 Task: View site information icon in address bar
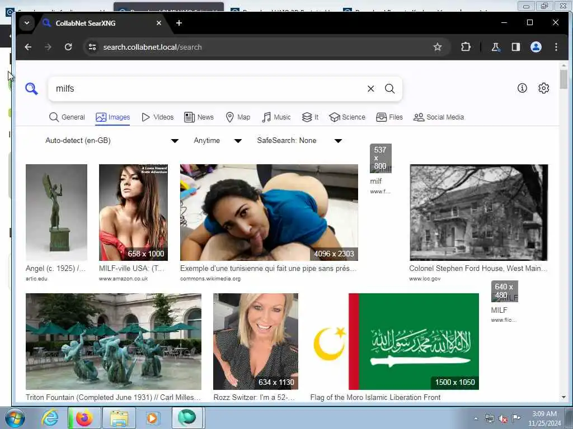click(92, 47)
